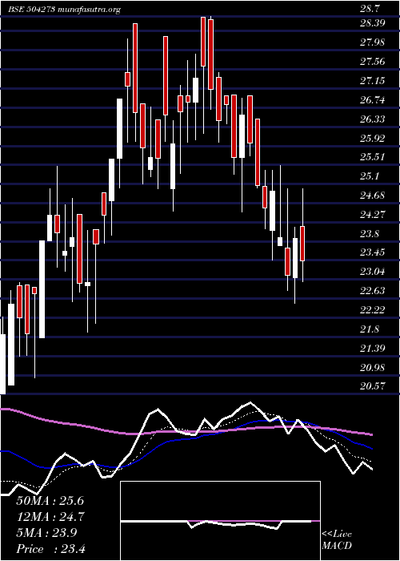Click the 28.39 price axis label
This screenshot has width=400, height=561.
[x=373, y=23]
